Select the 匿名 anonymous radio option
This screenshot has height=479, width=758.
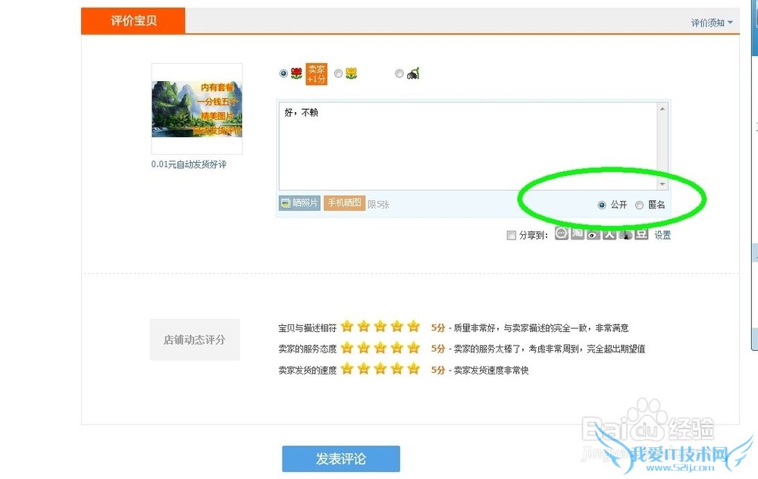coord(639,205)
